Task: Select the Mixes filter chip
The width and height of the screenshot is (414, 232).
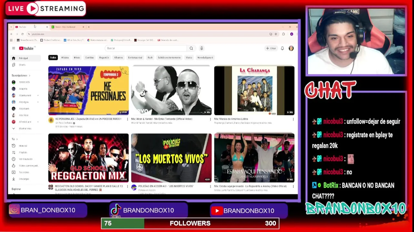Action: (x=77, y=58)
